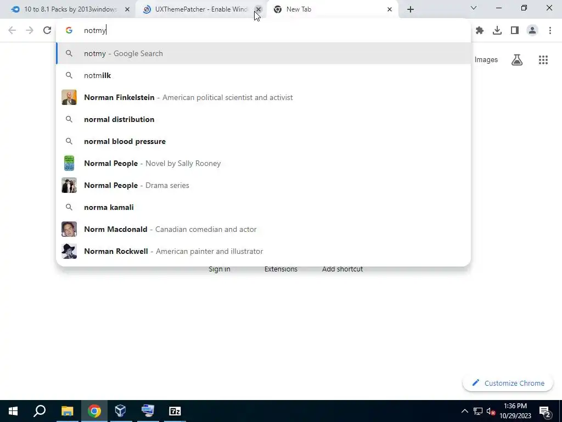Expand the tab search chevron
This screenshot has width=562, height=422.
pyautogui.click(x=474, y=8)
